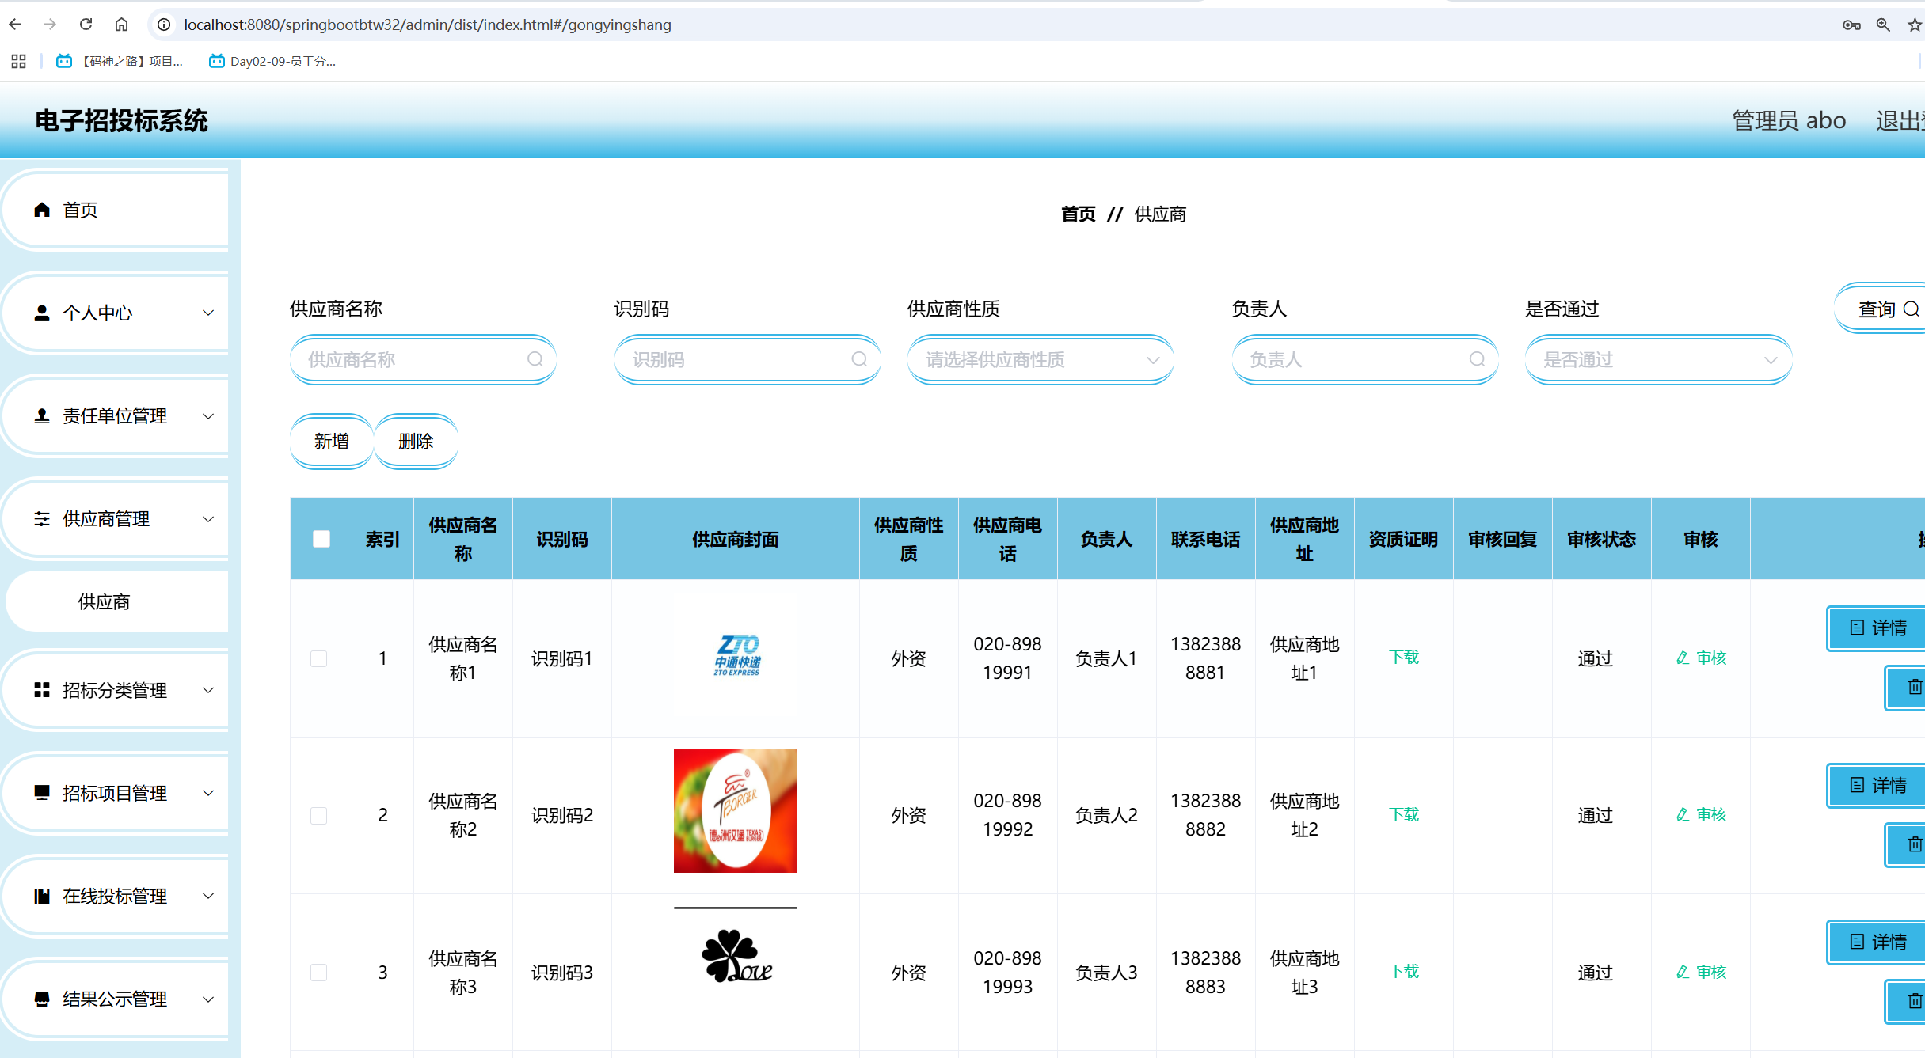The height and width of the screenshot is (1058, 1925).
Task: Download 资质证明 for row 3
Action: tap(1404, 971)
